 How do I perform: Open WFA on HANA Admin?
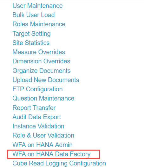click(x=43, y=145)
